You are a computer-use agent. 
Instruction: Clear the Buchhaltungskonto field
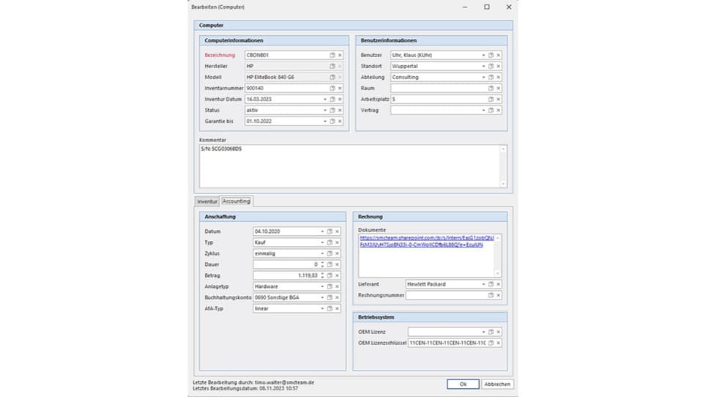pyautogui.click(x=337, y=297)
